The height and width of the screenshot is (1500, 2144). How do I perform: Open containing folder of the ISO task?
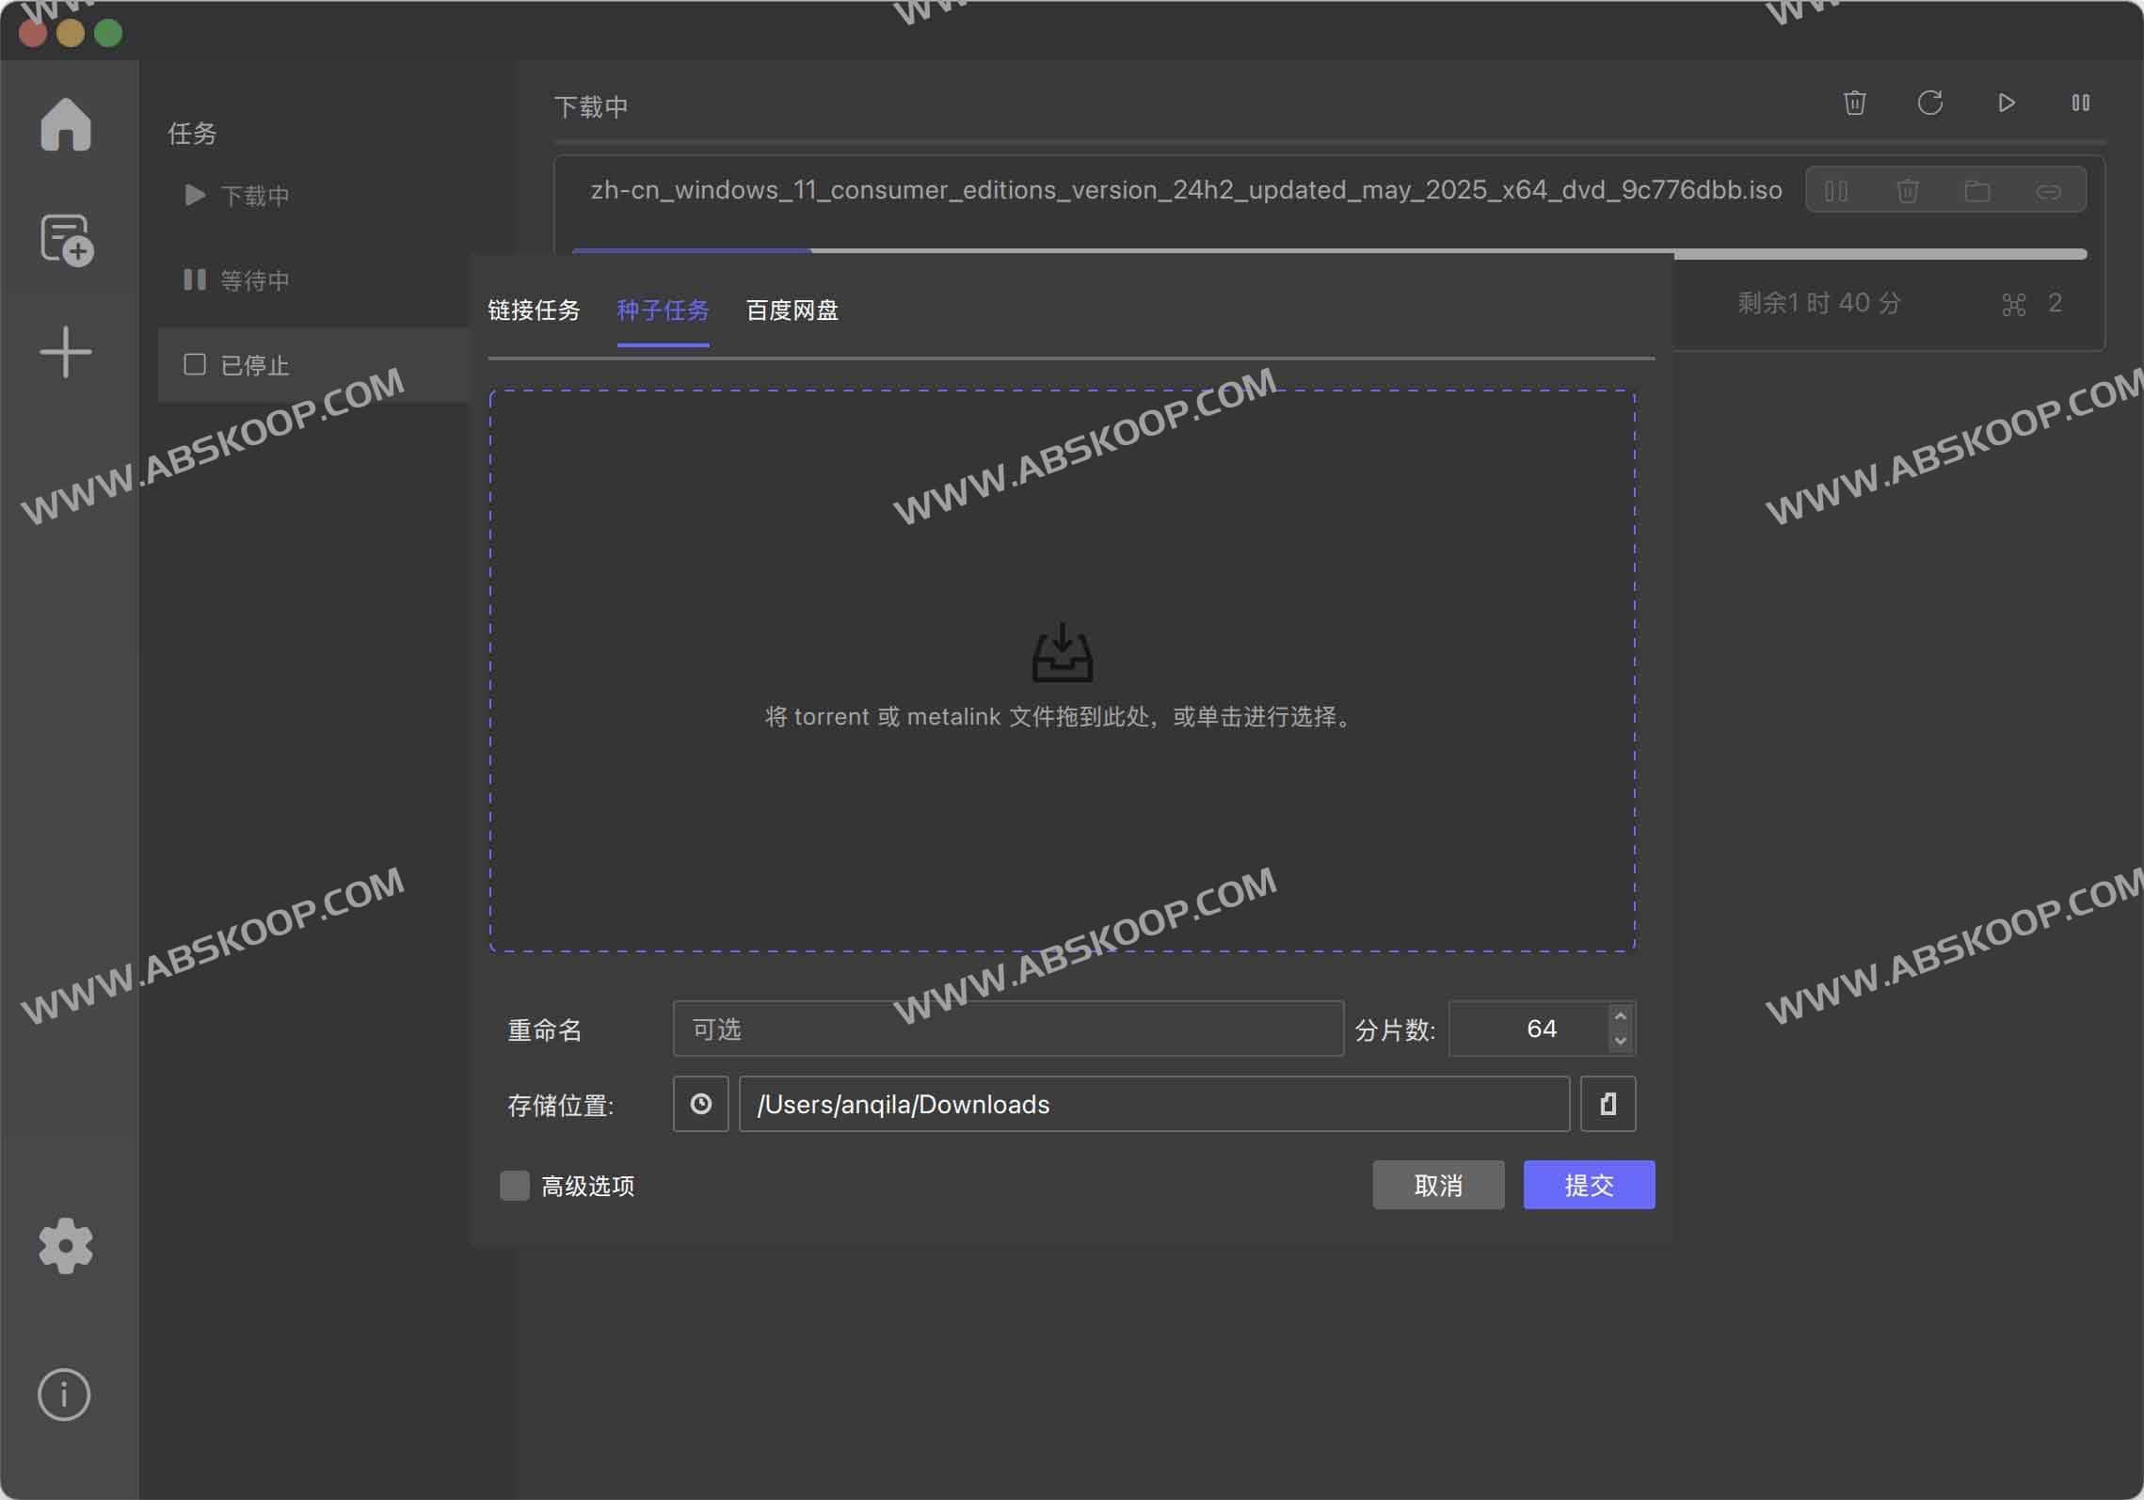click(1977, 190)
